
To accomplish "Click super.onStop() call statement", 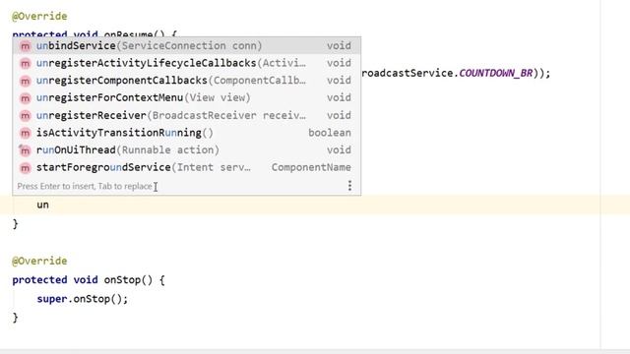I will (83, 299).
